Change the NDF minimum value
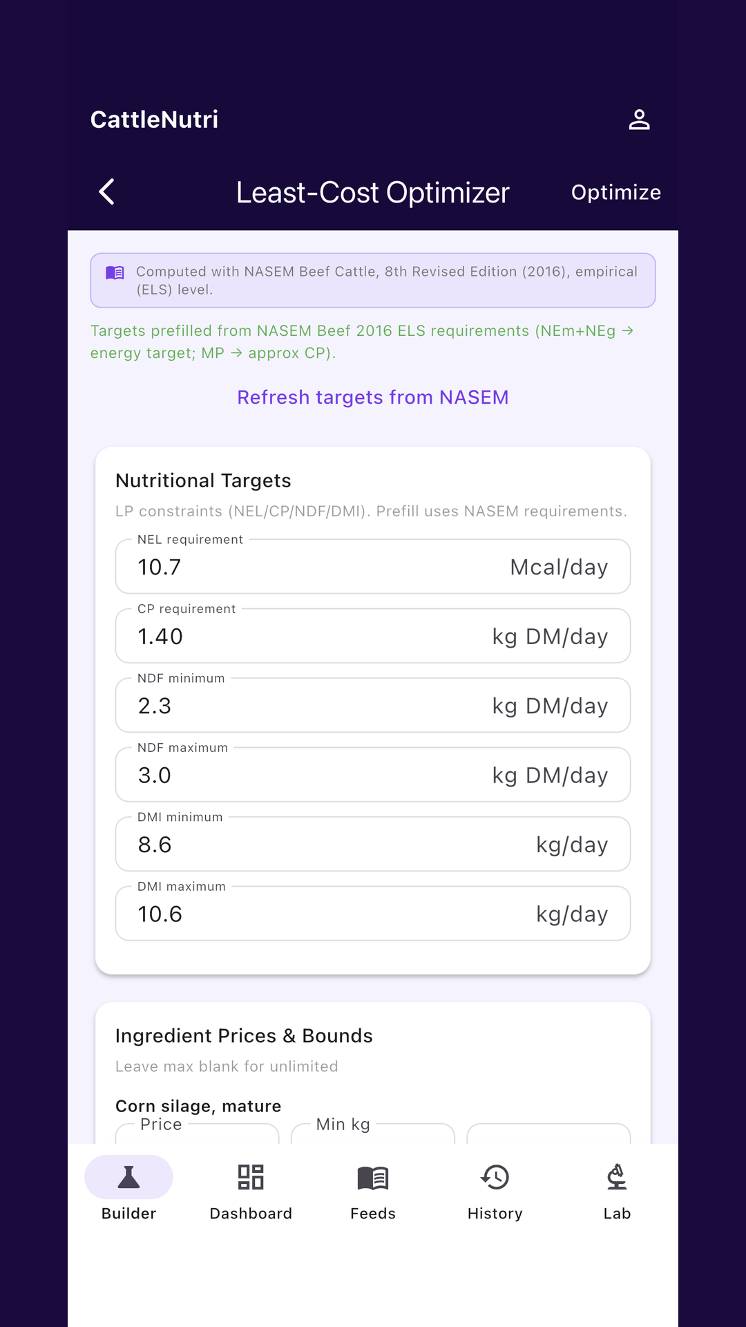 coord(373,706)
